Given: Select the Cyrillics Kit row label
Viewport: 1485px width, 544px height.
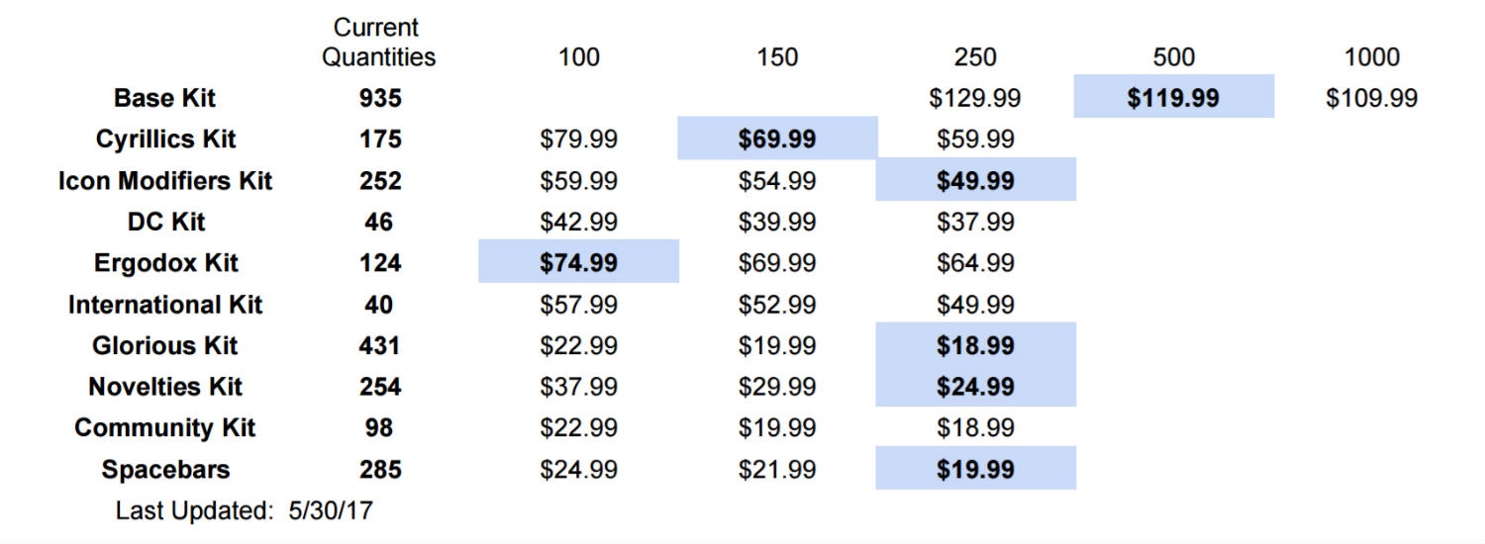Looking at the screenshot, I should pyautogui.click(x=165, y=138).
